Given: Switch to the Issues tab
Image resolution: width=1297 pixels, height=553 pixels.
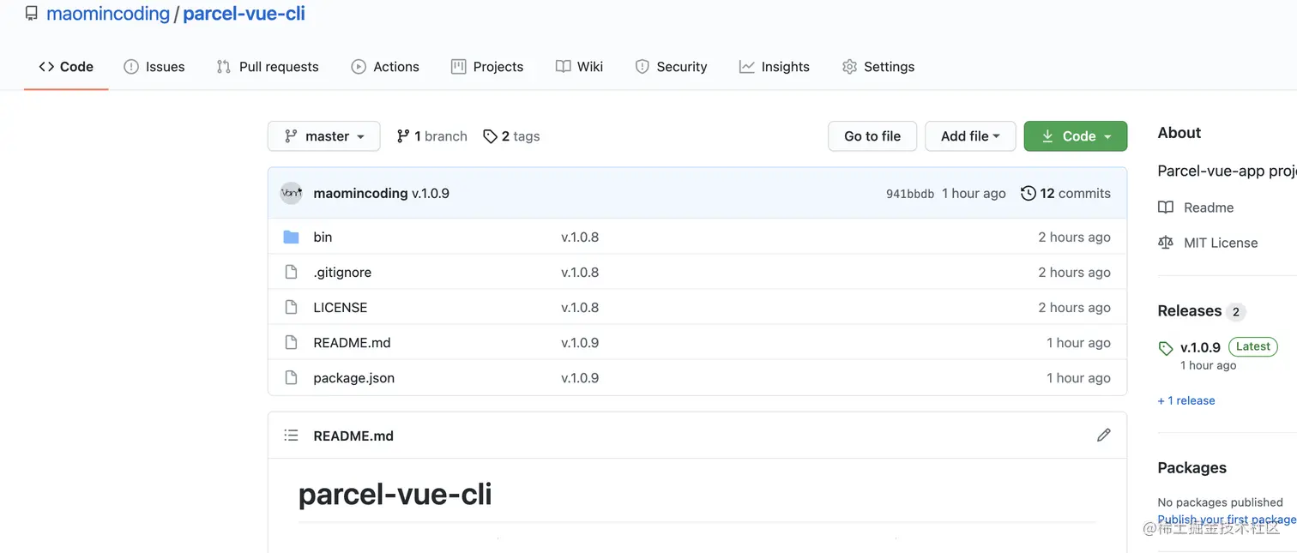Looking at the screenshot, I should [x=154, y=67].
